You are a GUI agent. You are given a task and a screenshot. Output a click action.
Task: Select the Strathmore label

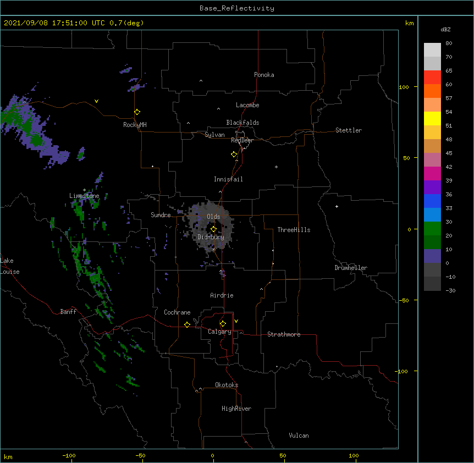coord(284,334)
